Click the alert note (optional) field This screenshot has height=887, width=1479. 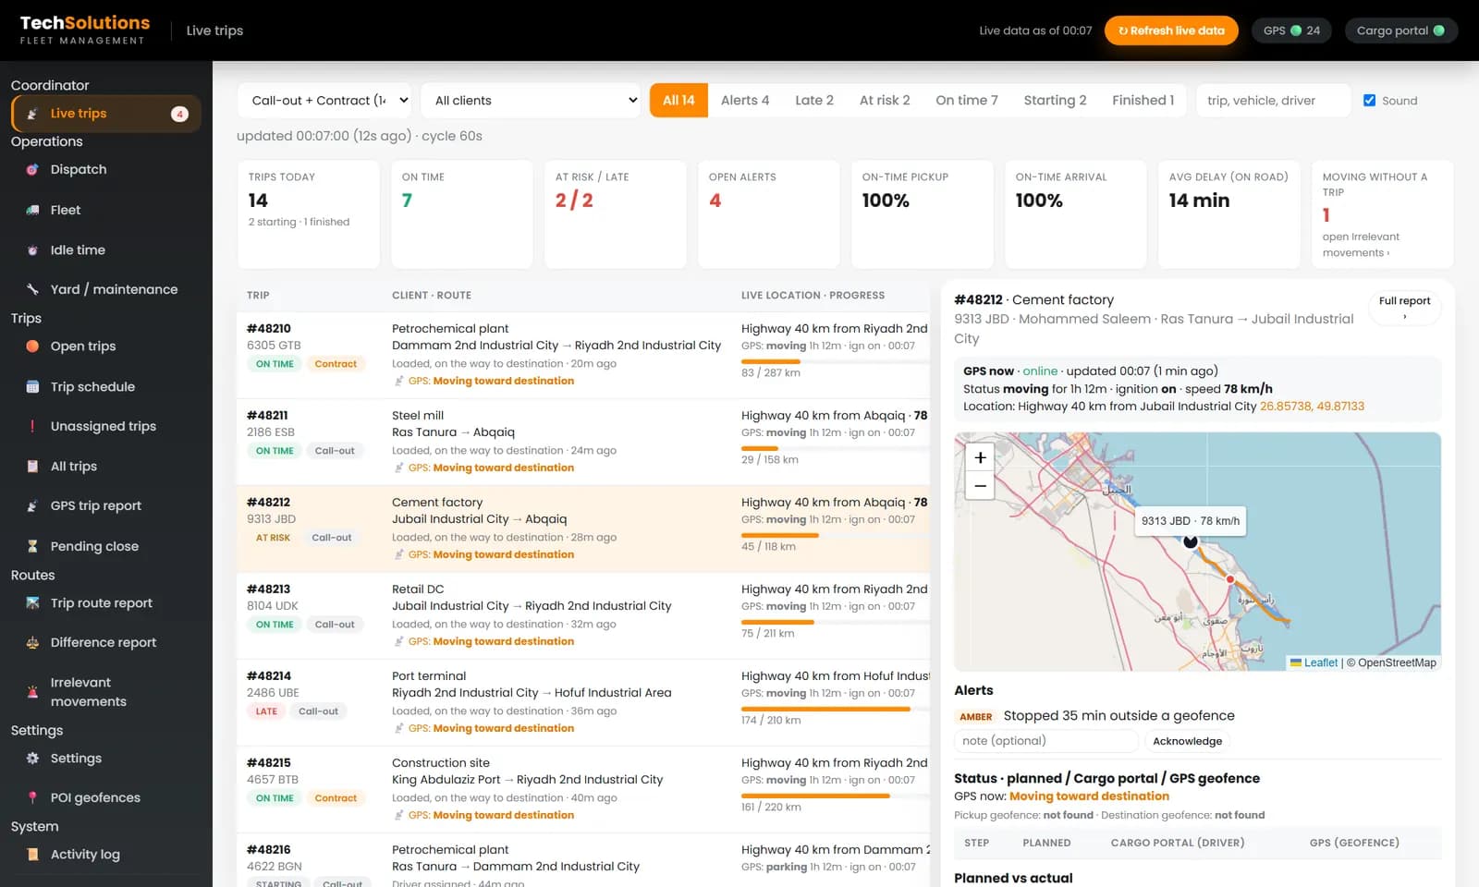click(x=1045, y=741)
